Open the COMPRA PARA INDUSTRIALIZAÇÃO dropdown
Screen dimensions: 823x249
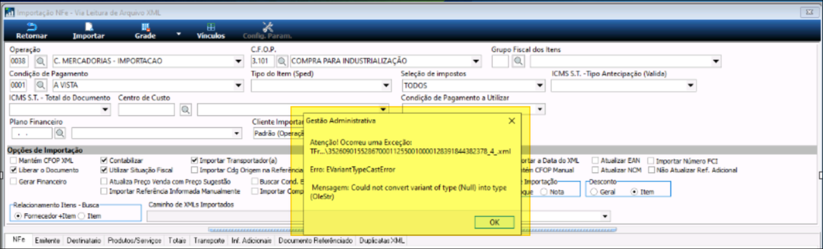(476, 61)
